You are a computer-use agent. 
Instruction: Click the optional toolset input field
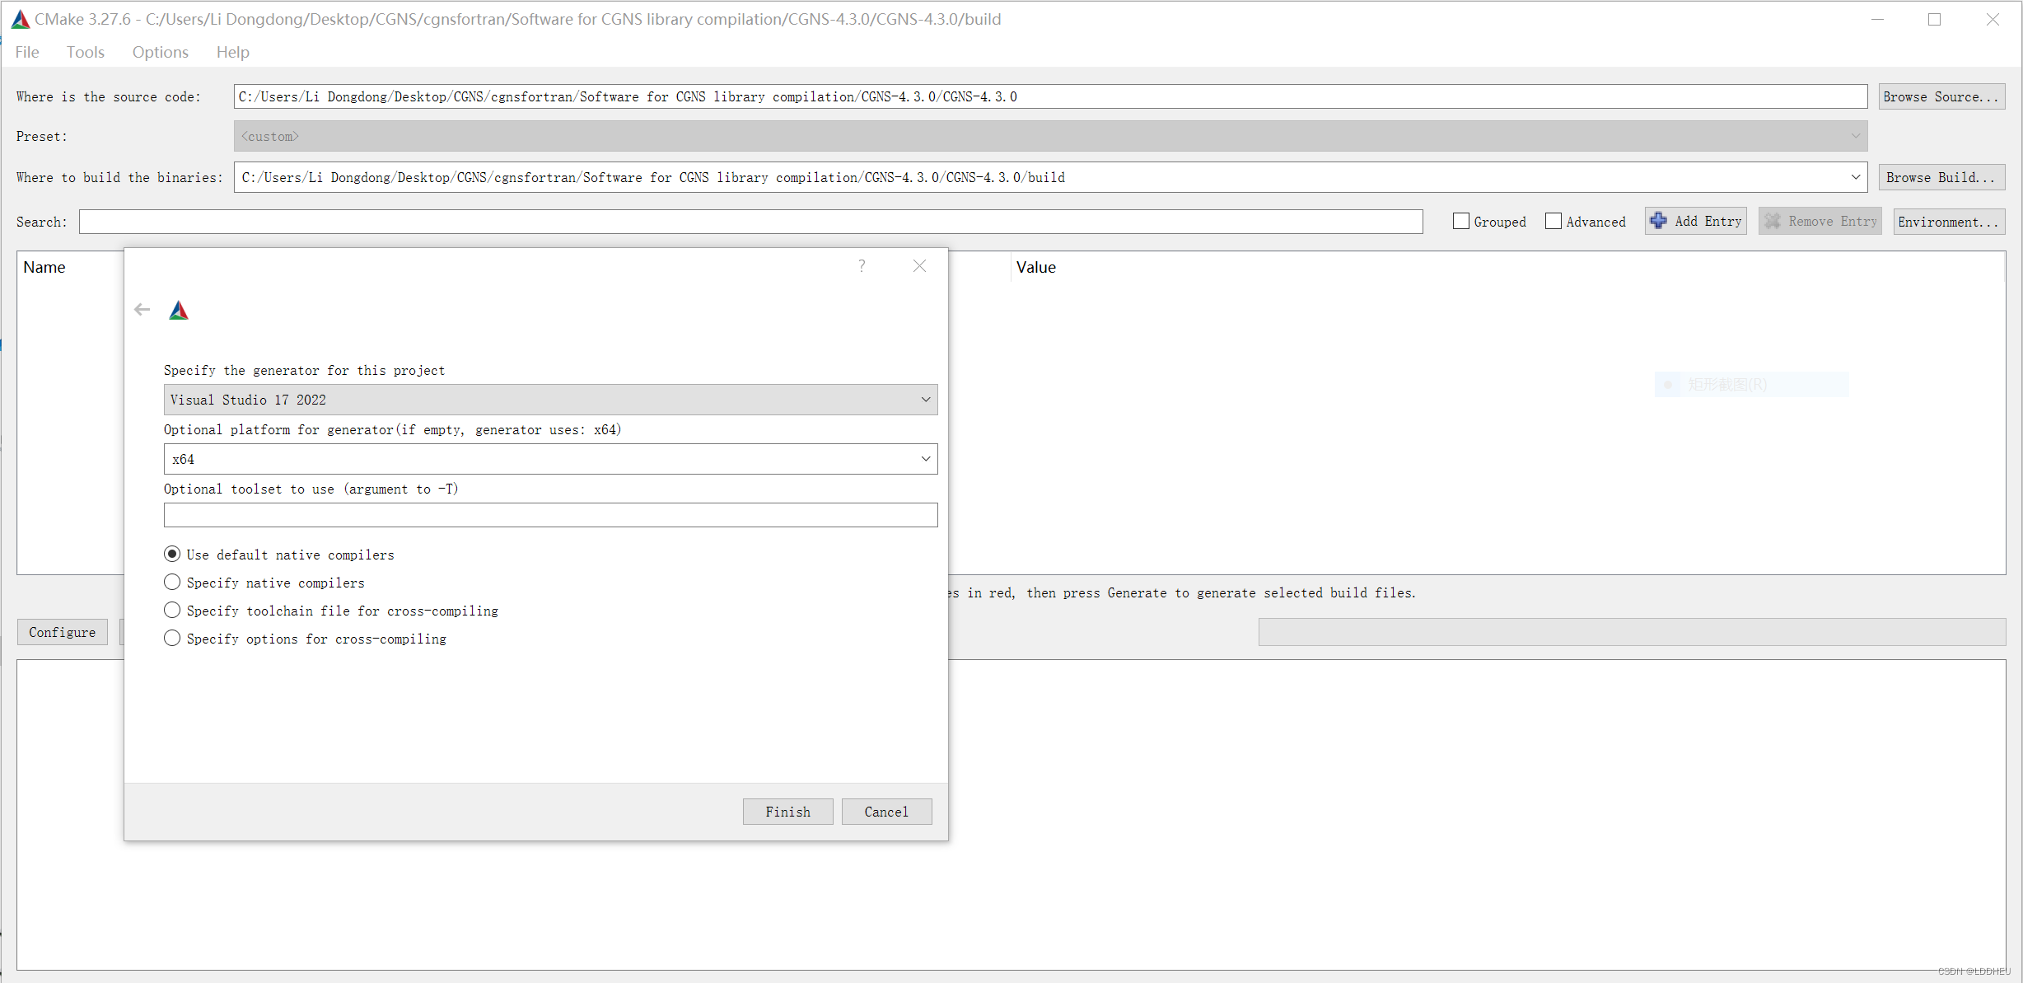[550, 515]
